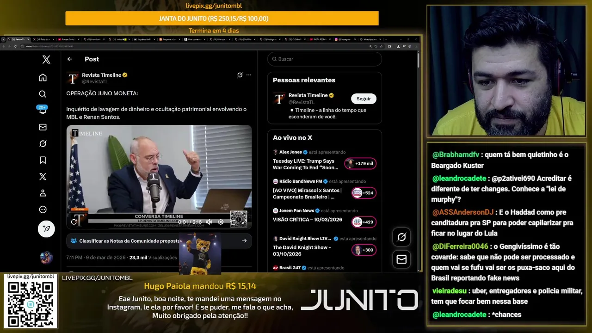The width and height of the screenshot is (592, 333).
Task: Join Rádio BandNews FM live +524 pill
Action: pos(364,193)
